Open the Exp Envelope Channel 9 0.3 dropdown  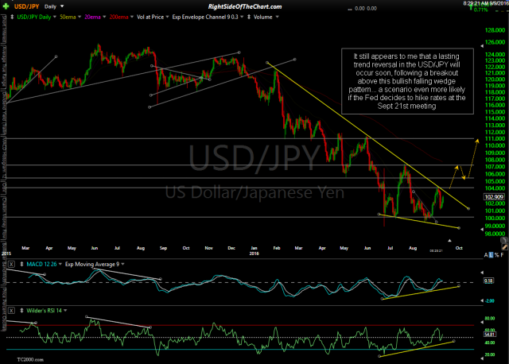(x=242, y=17)
